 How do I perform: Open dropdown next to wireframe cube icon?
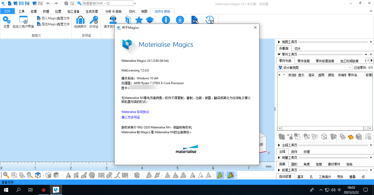(43, 175)
